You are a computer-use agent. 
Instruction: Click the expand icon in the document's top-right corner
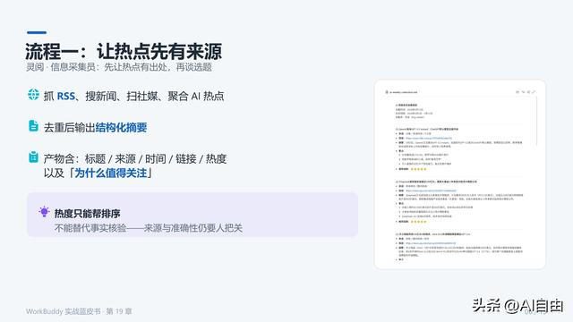(x=534, y=92)
